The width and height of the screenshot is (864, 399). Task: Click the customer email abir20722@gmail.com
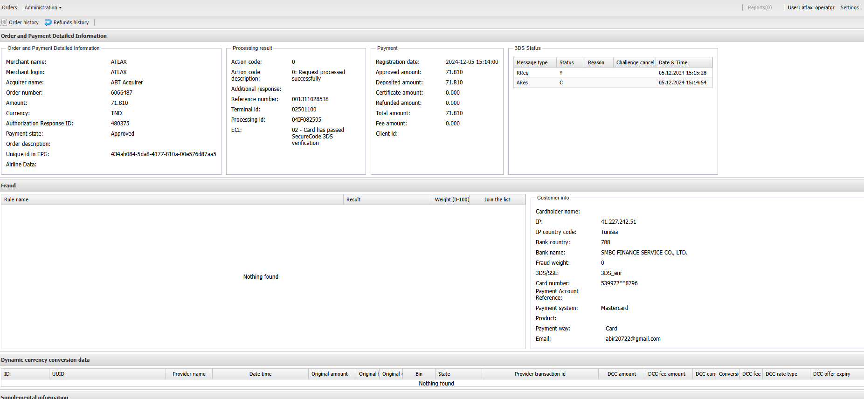(x=633, y=339)
